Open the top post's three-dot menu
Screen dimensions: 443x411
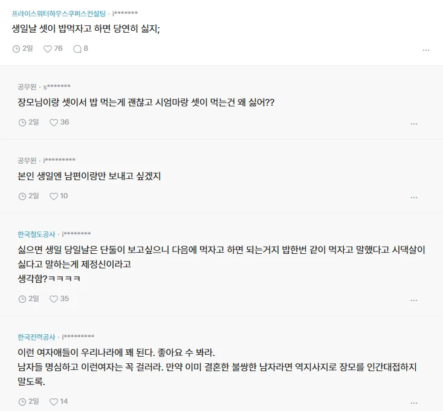426,50
